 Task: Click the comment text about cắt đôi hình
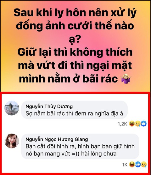(x=80, y=150)
